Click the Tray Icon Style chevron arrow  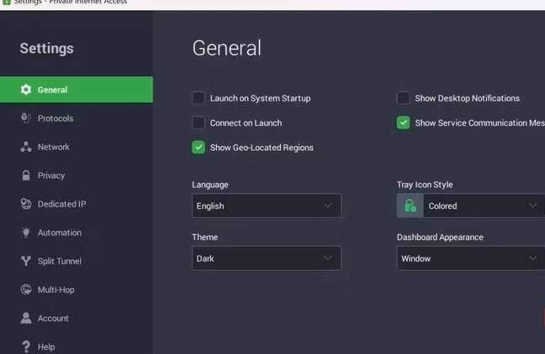click(x=532, y=206)
